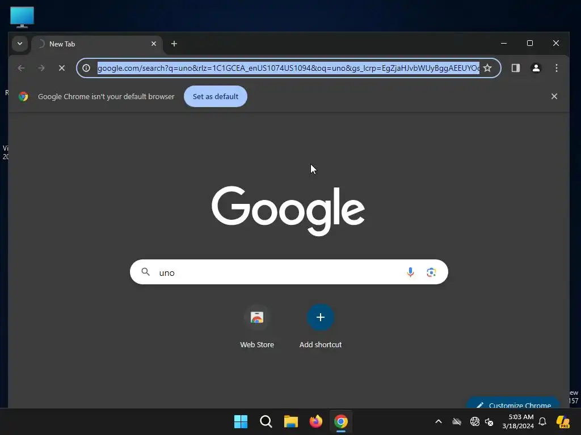Click the OneDrive cloud tray icon
581x435 pixels.
pos(457,421)
